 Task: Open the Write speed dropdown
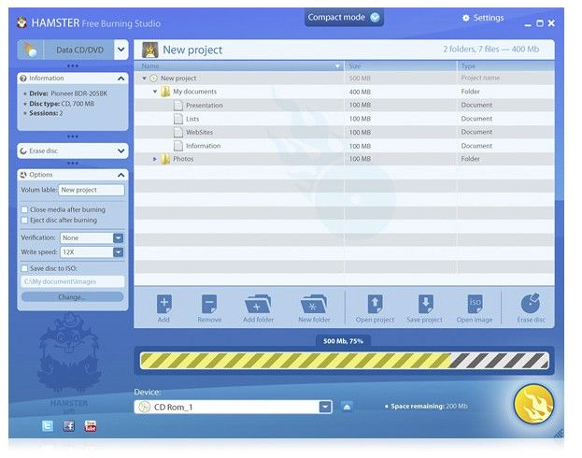(x=118, y=251)
